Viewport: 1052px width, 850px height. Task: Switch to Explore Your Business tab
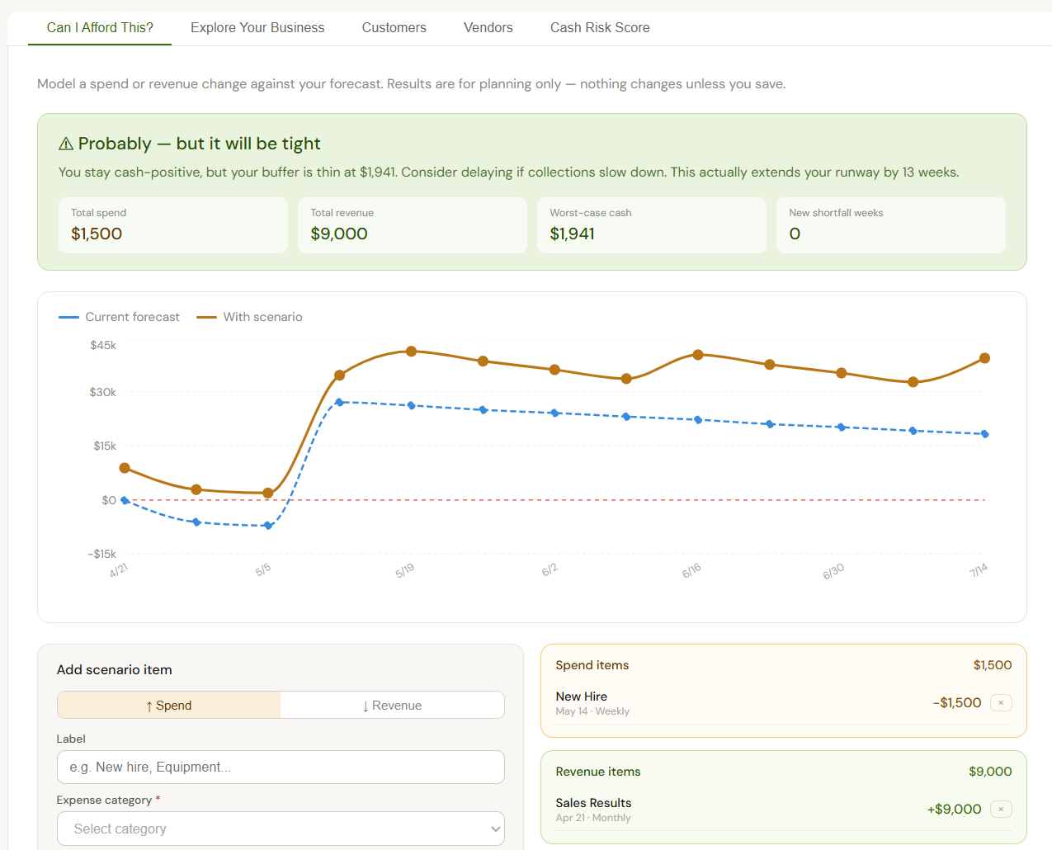tap(257, 28)
